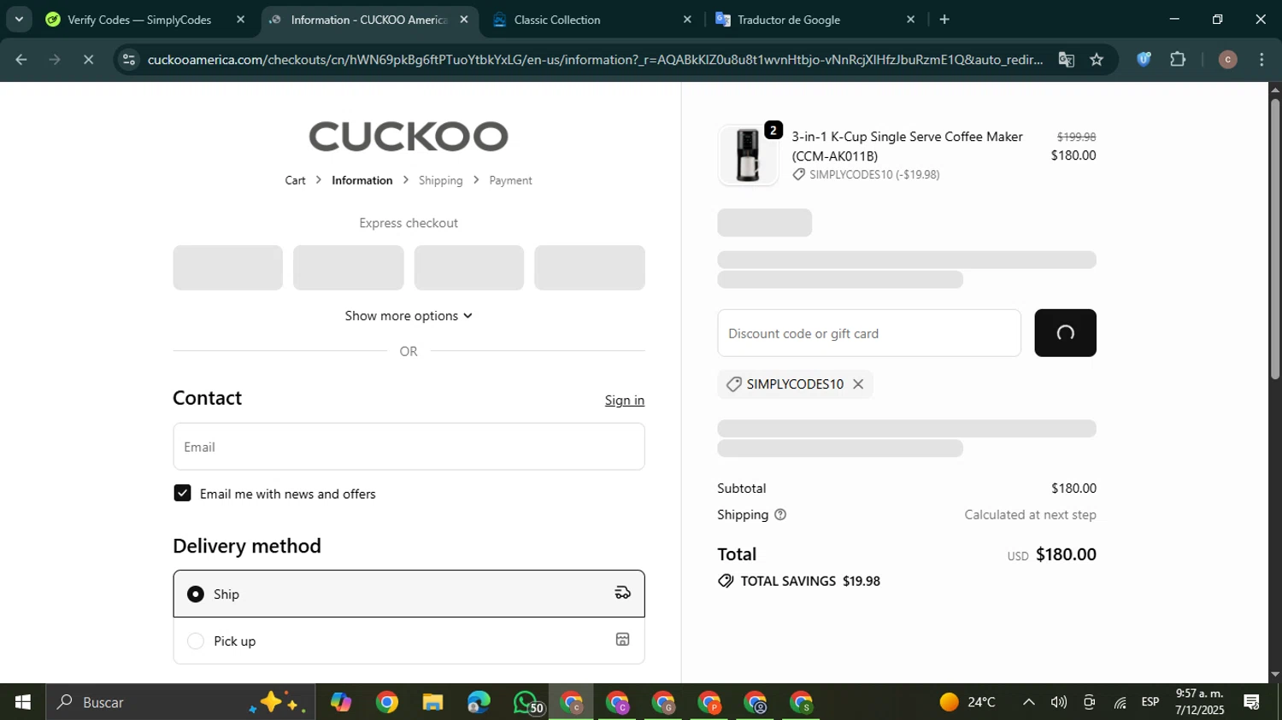This screenshot has height=720, width=1282.
Task: Open File Explorer from taskbar
Action: (x=433, y=702)
